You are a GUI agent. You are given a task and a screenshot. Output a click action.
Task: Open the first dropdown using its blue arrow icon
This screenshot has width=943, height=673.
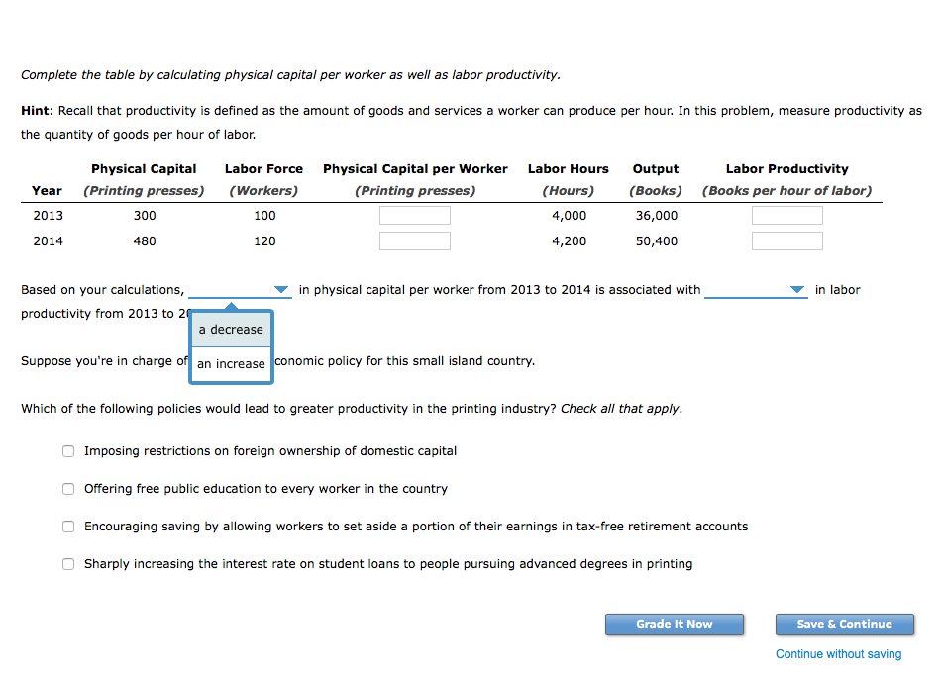(281, 289)
